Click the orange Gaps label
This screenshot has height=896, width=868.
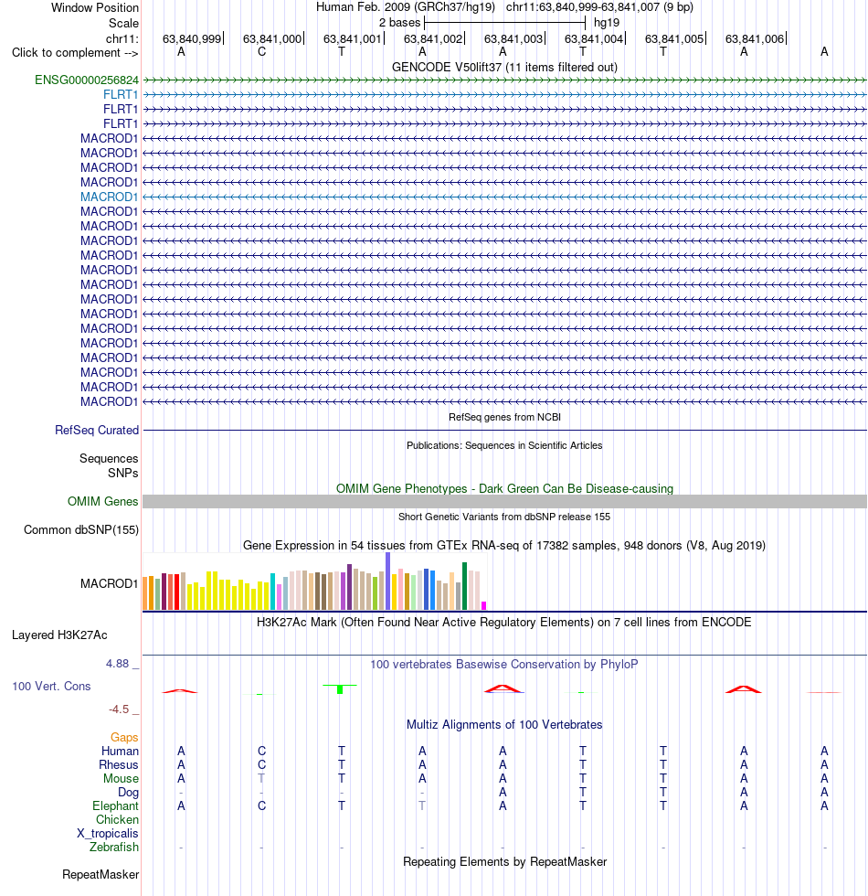(124, 737)
